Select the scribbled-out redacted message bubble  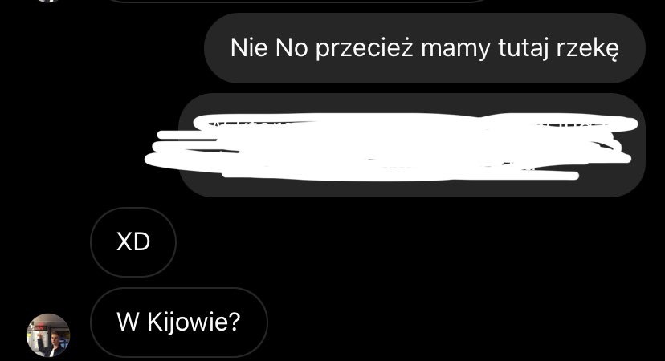coord(412,145)
